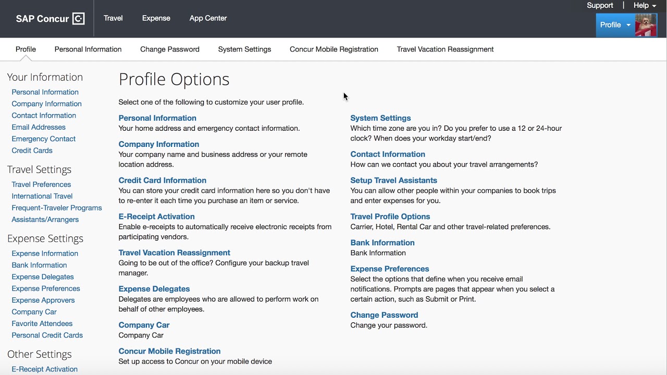Click Expense Preferences heading in Profile Options
The image size is (667, 375).
390,269
